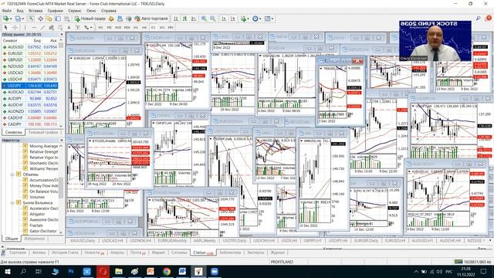Open the Periods clock dropdown
The height and width of the screenshot is (278, 494).
point(256,19)
